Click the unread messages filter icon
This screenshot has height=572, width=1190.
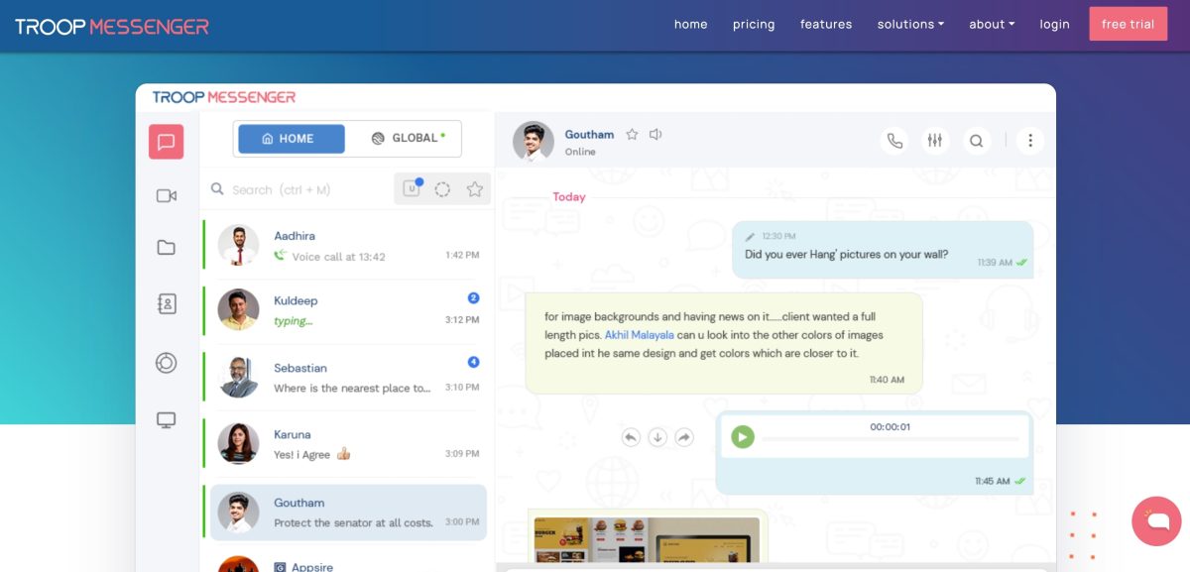tap(412, 188)
